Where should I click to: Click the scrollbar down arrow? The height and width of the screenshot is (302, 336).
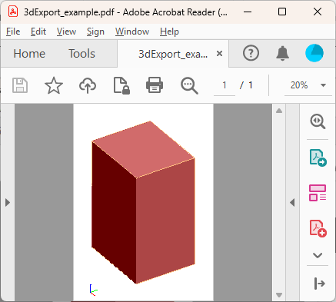pos(279,295)
